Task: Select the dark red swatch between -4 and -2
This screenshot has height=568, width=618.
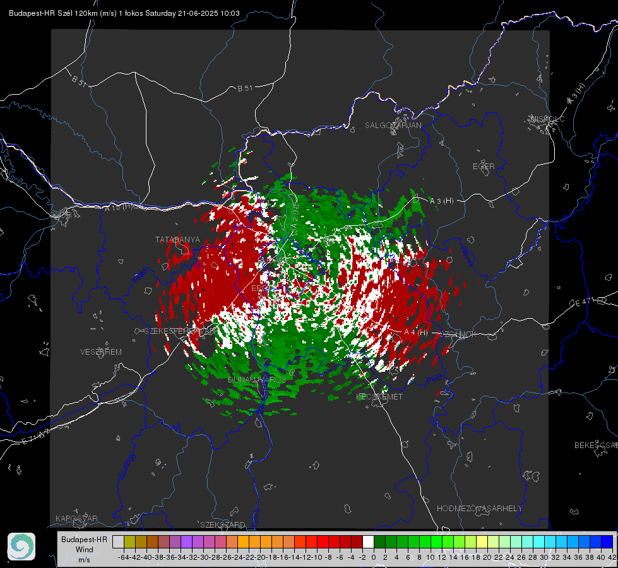Action: 357,541
